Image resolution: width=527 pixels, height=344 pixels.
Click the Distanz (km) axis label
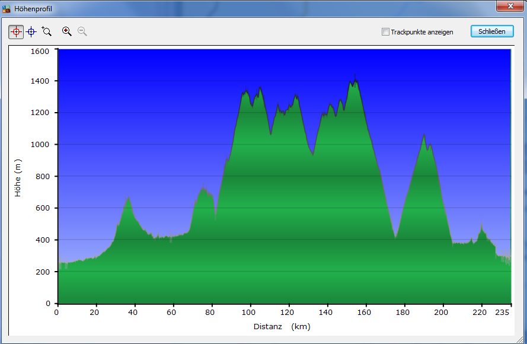pyautogui.click(x=282, y=327)
